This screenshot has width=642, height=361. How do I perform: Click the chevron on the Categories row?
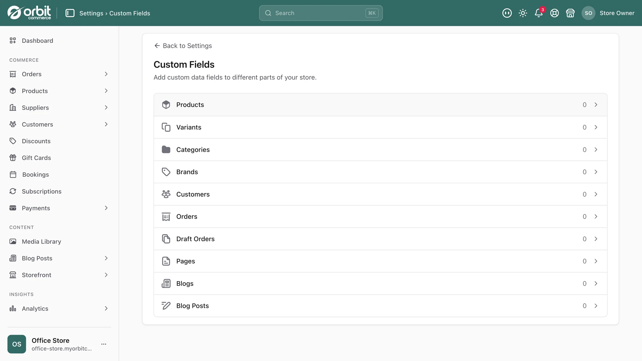click(x=596, y=149)
